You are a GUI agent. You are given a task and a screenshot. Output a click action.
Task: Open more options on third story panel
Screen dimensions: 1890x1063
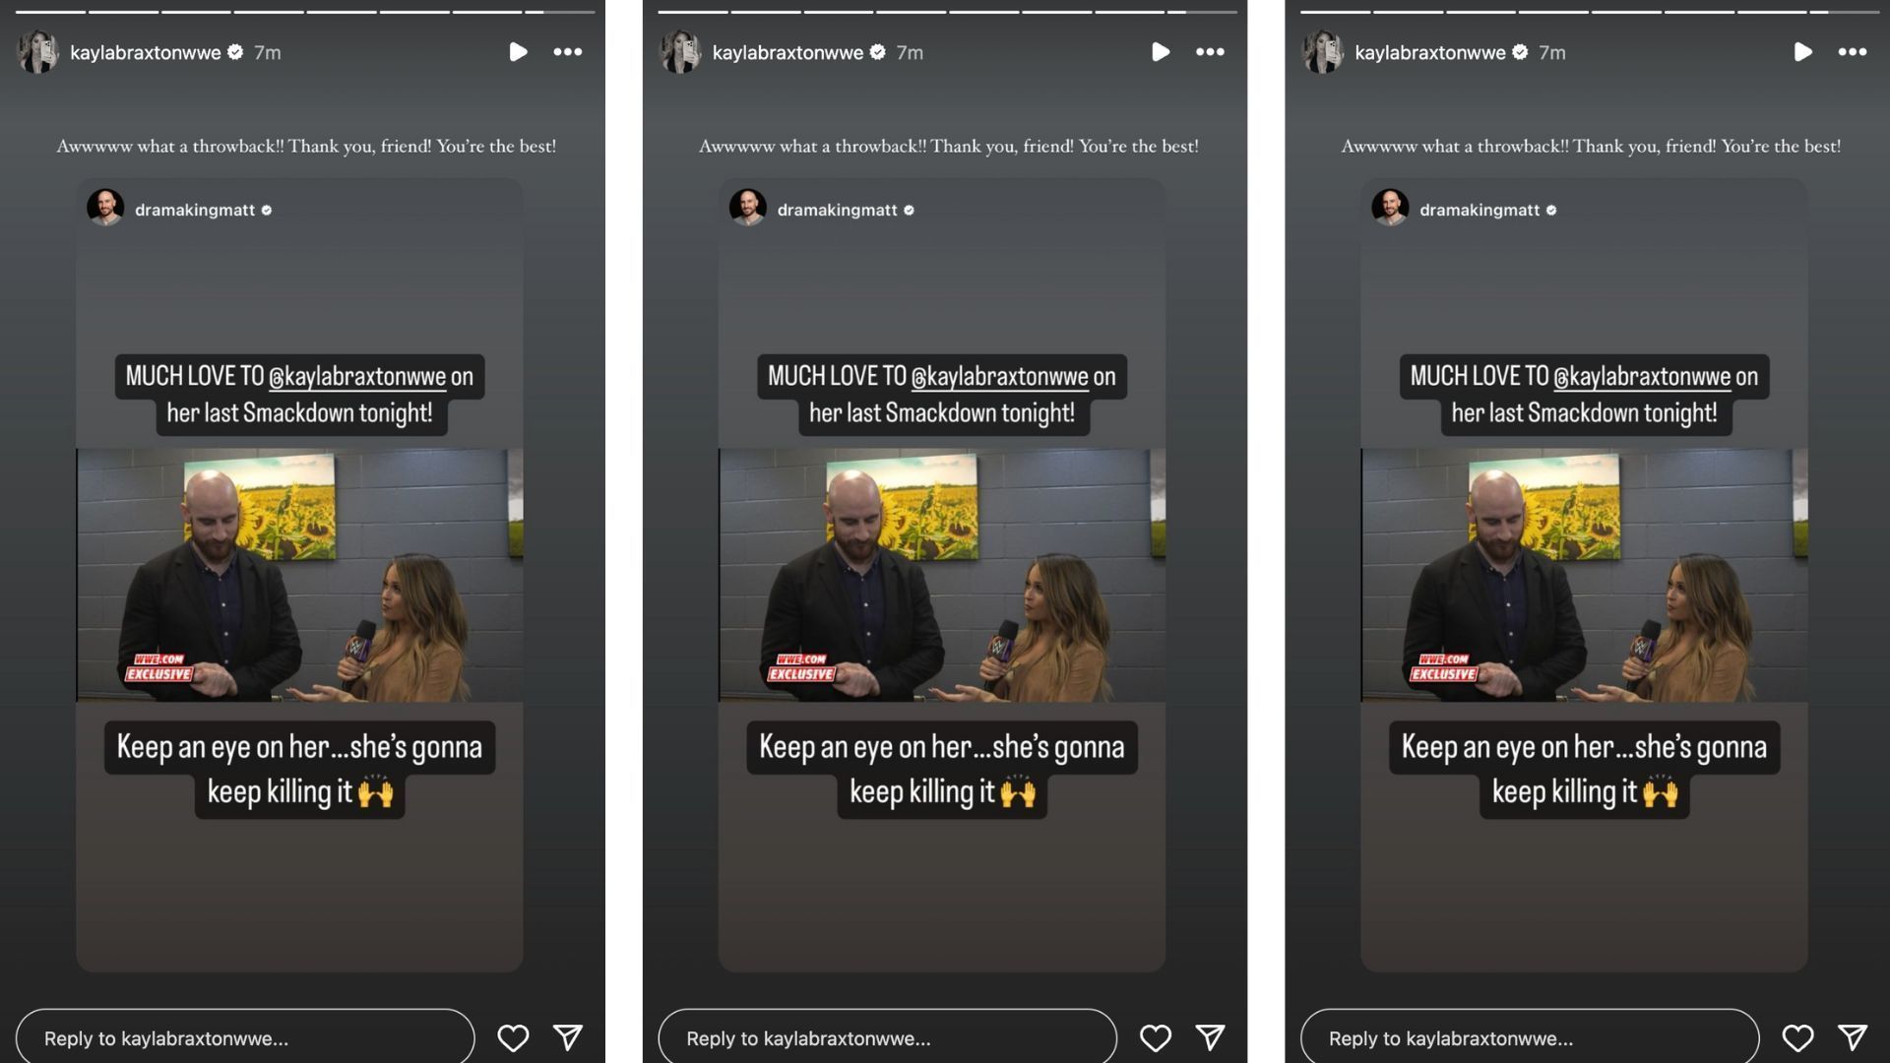[x=1853, y=50]
